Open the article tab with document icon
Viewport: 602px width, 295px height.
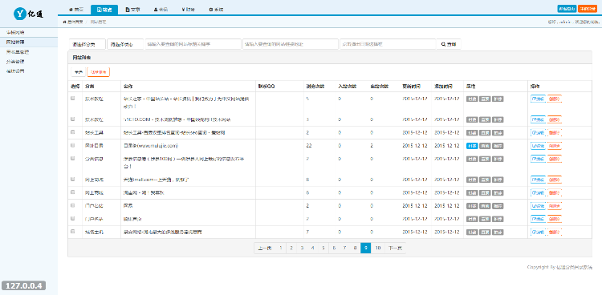pyautogui.click(x=132, y=10)
